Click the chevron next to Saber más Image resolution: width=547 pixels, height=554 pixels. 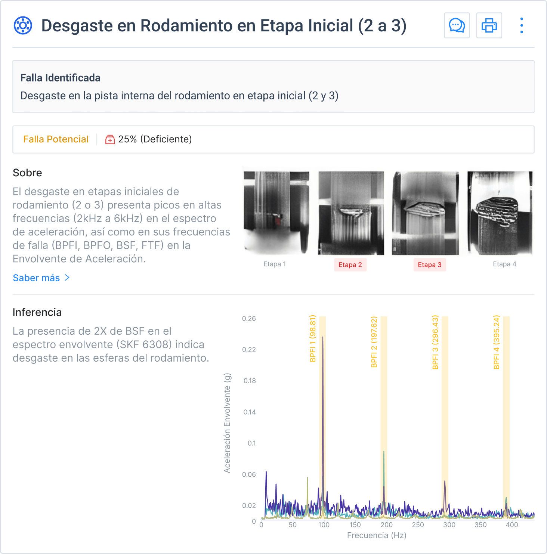[67, 278]
